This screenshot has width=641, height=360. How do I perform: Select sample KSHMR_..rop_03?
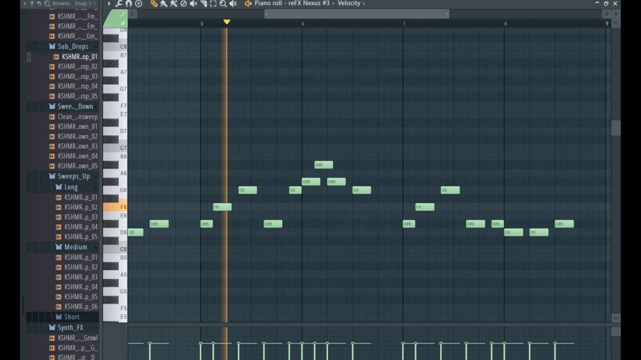(78, 76)
